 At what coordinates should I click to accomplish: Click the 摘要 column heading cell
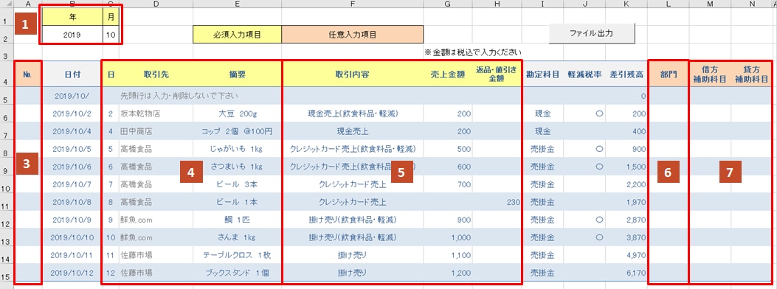pos(238,74)
